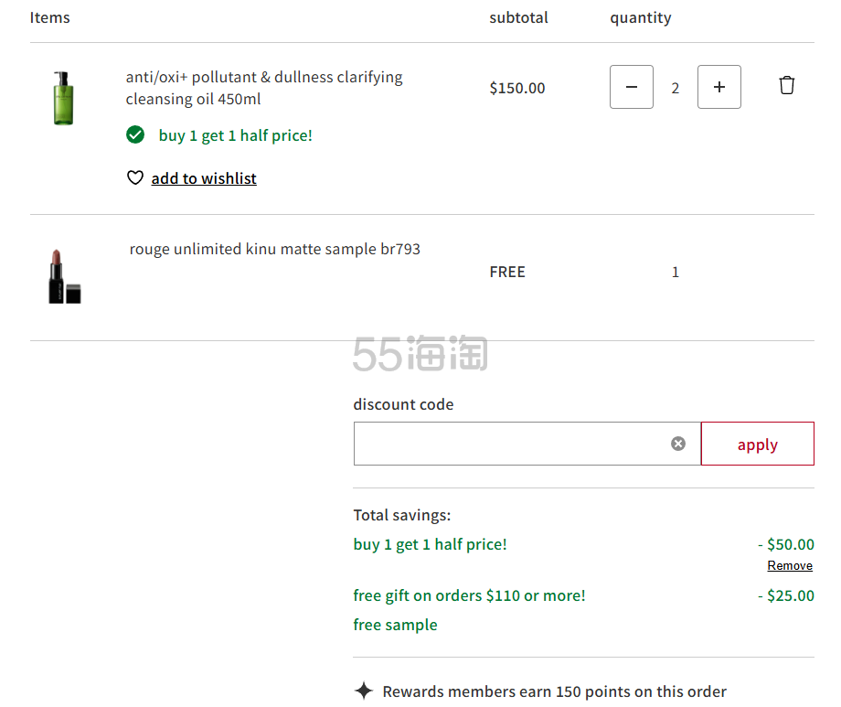The width and height of the screenshot is (841, 707).
Task: Open the cleansing oil bottle thumbnail
Action: [x=62, y=98]
